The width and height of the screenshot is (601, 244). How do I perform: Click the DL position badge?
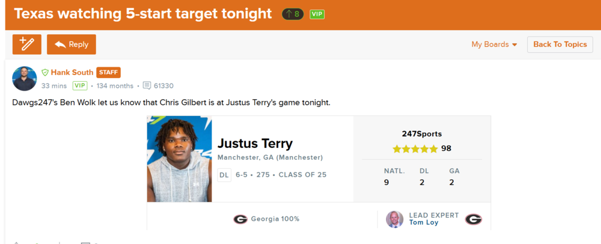(224, 175)
